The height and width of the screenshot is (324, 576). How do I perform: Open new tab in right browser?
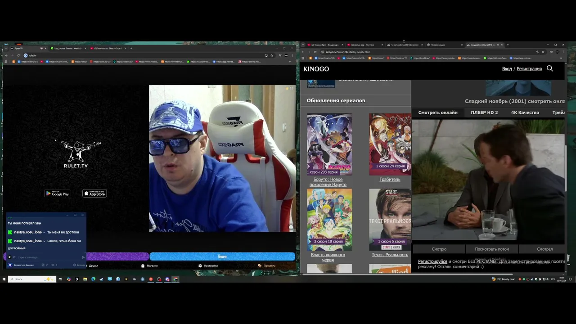508,45
